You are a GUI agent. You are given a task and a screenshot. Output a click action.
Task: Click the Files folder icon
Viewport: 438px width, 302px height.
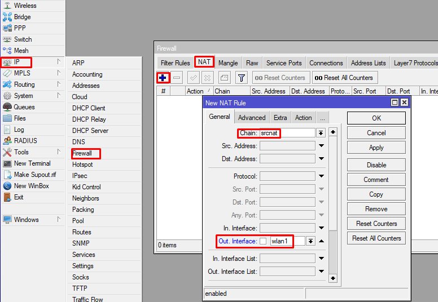(7, 118)
